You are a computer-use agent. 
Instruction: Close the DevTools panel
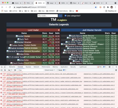pyautogui.click(x=116, y=67)
